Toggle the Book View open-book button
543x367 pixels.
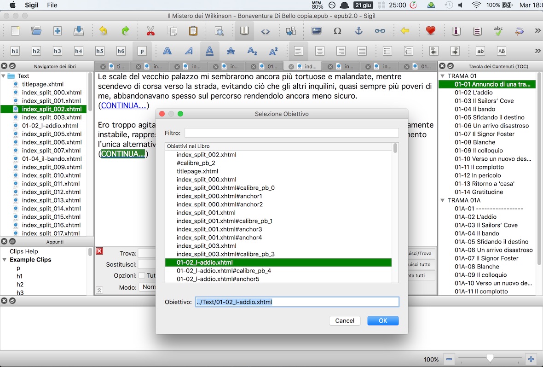[244, 31]
